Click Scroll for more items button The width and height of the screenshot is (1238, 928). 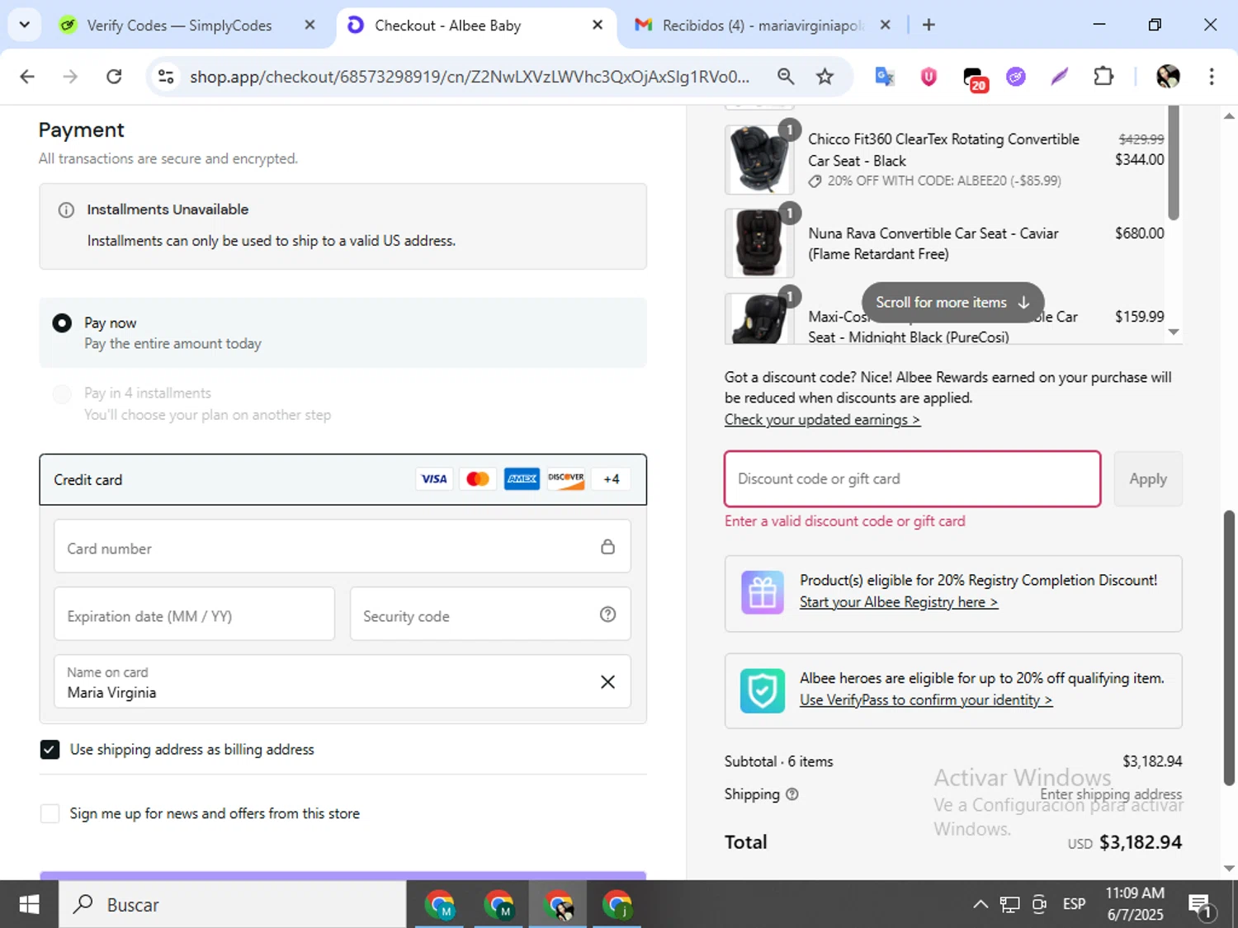[952, 303]
